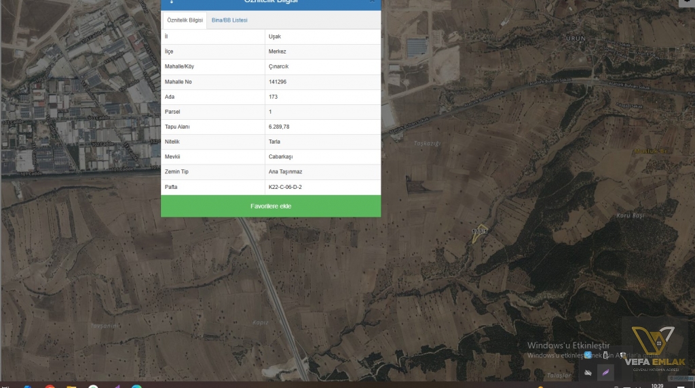
Task: Open the Bina/BB Listesi tab
Action: point(229,20)
